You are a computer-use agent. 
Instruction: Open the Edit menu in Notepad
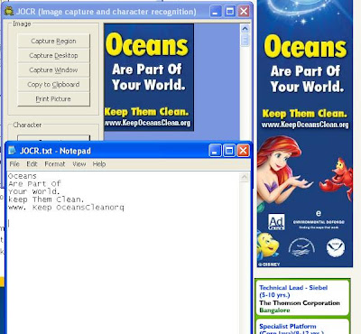pos(32,164)
